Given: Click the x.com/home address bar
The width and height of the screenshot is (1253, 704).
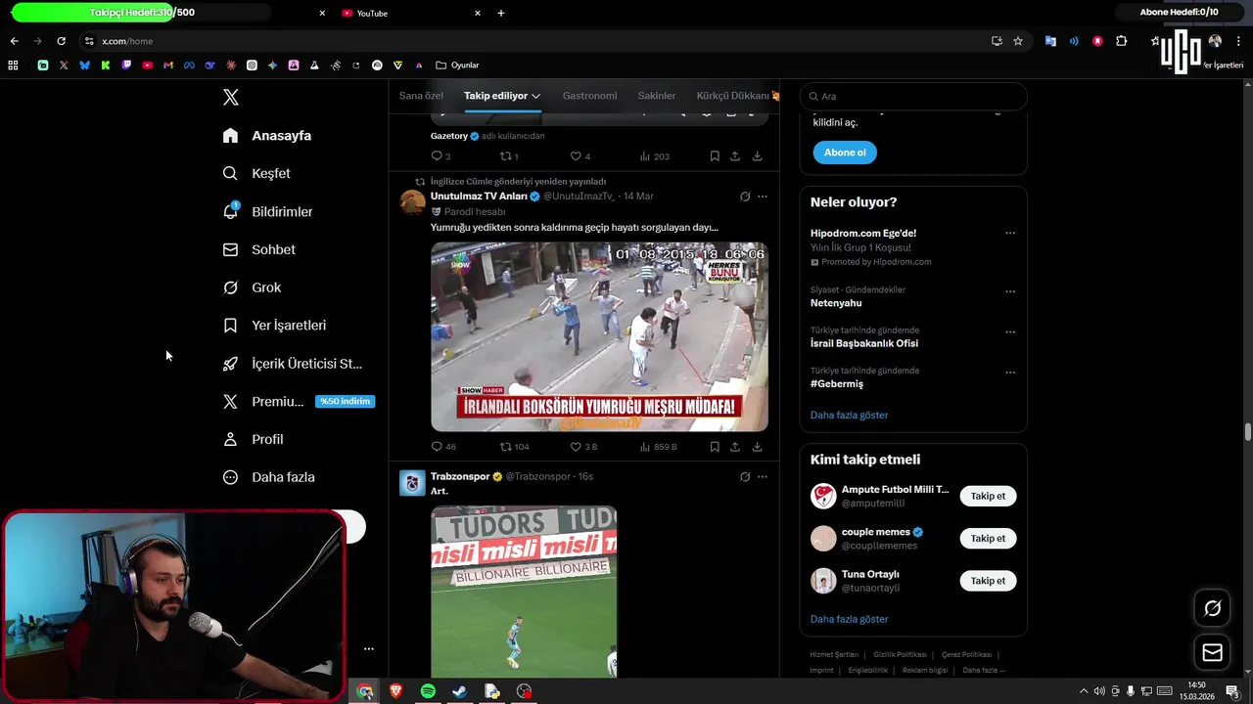Looking at the screenshot, I should click(529, 41).
